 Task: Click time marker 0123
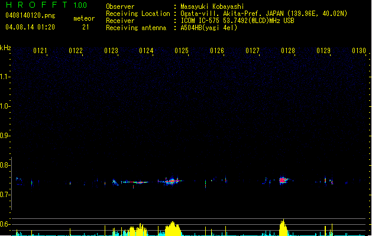(x=111, y=51)
